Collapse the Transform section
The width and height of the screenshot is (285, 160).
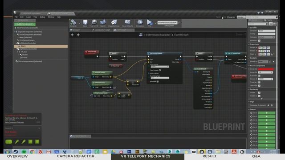coord(249,44)
